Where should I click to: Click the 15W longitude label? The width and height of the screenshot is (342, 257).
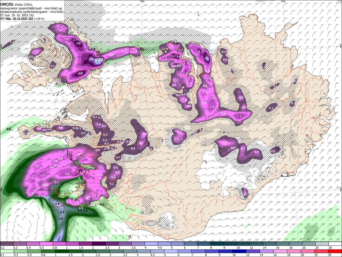point(283,1)
